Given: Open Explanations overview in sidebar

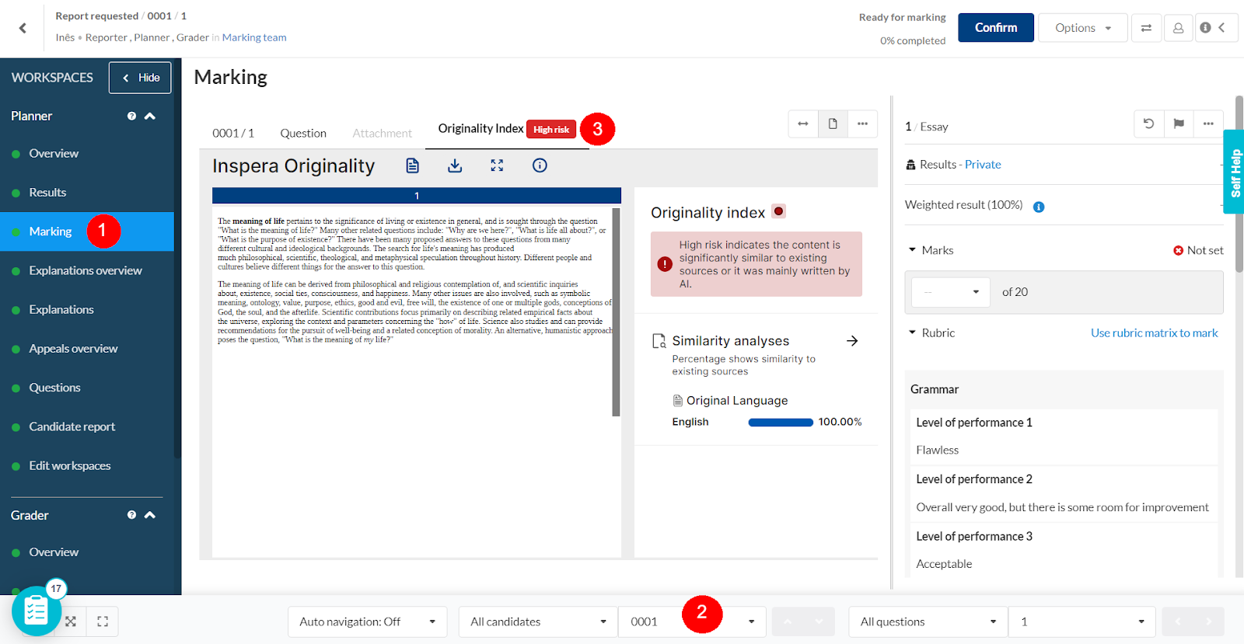Looking at the screenshot, I should pyautogui.click(x=86, y=270).
